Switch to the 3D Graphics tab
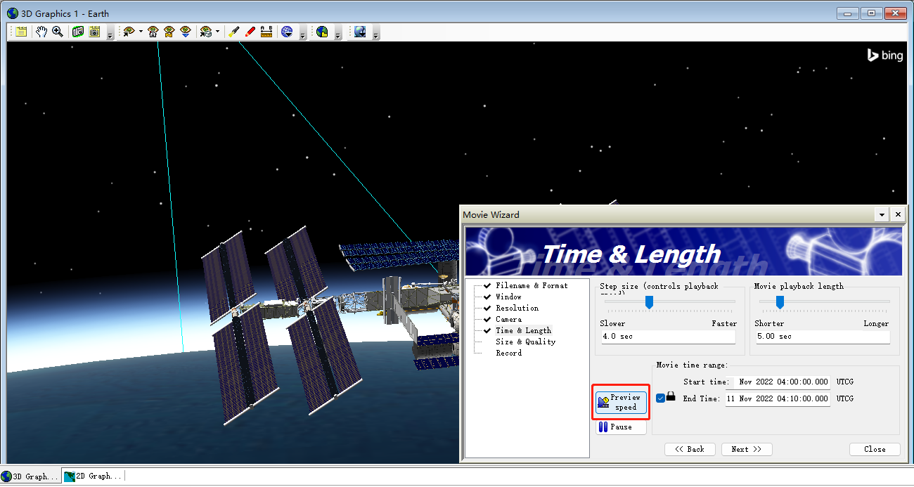This screenshot has height=487, width=914. pyautogui.click(x=30, y=476)
